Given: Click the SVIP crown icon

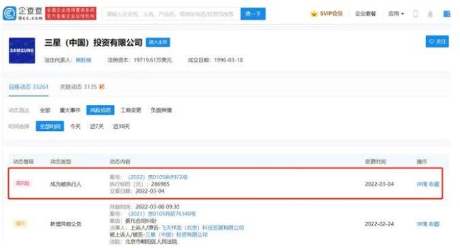Looking at the screenshot, I should [x=314, y=14].
